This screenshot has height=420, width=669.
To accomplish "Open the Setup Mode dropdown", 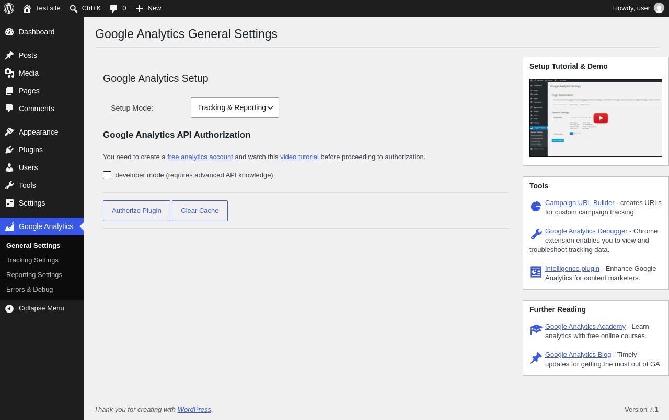I will tap(235, 107).
